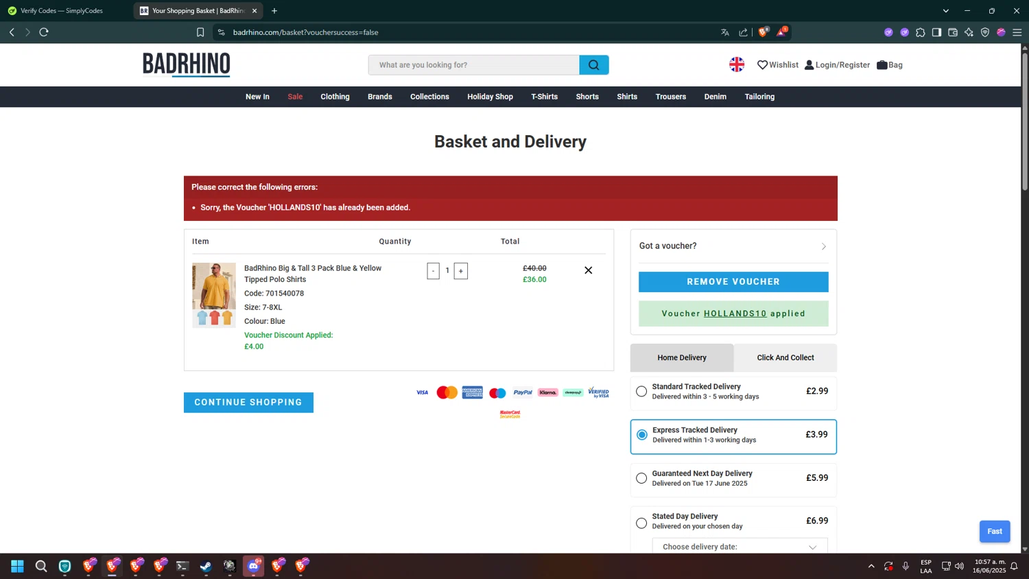Open Windows taskbar search

click(x=41, y=566)
